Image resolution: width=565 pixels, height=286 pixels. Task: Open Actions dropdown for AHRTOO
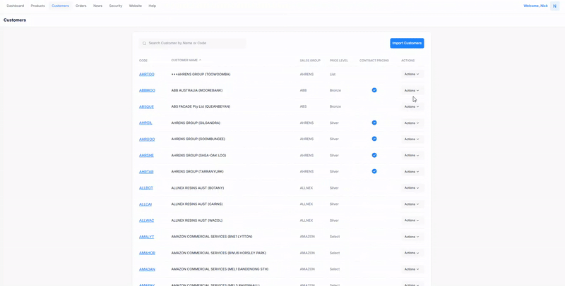tap(412, 74)
